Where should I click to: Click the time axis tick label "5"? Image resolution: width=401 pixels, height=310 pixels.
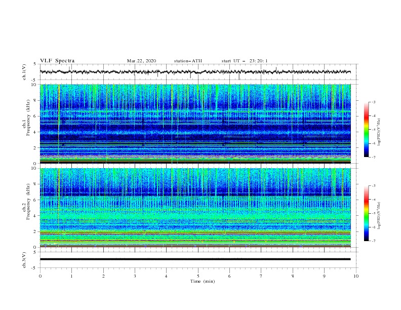[198, 276]
